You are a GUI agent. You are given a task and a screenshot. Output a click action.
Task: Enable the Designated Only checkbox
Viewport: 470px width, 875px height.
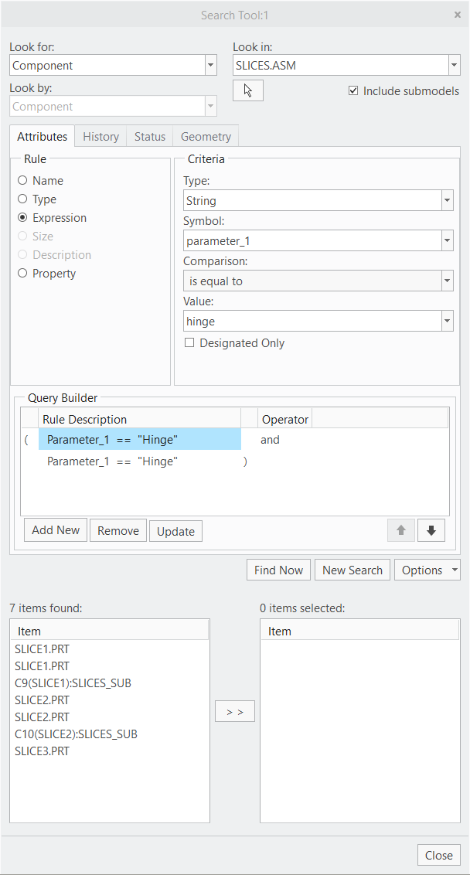point(189,342)
